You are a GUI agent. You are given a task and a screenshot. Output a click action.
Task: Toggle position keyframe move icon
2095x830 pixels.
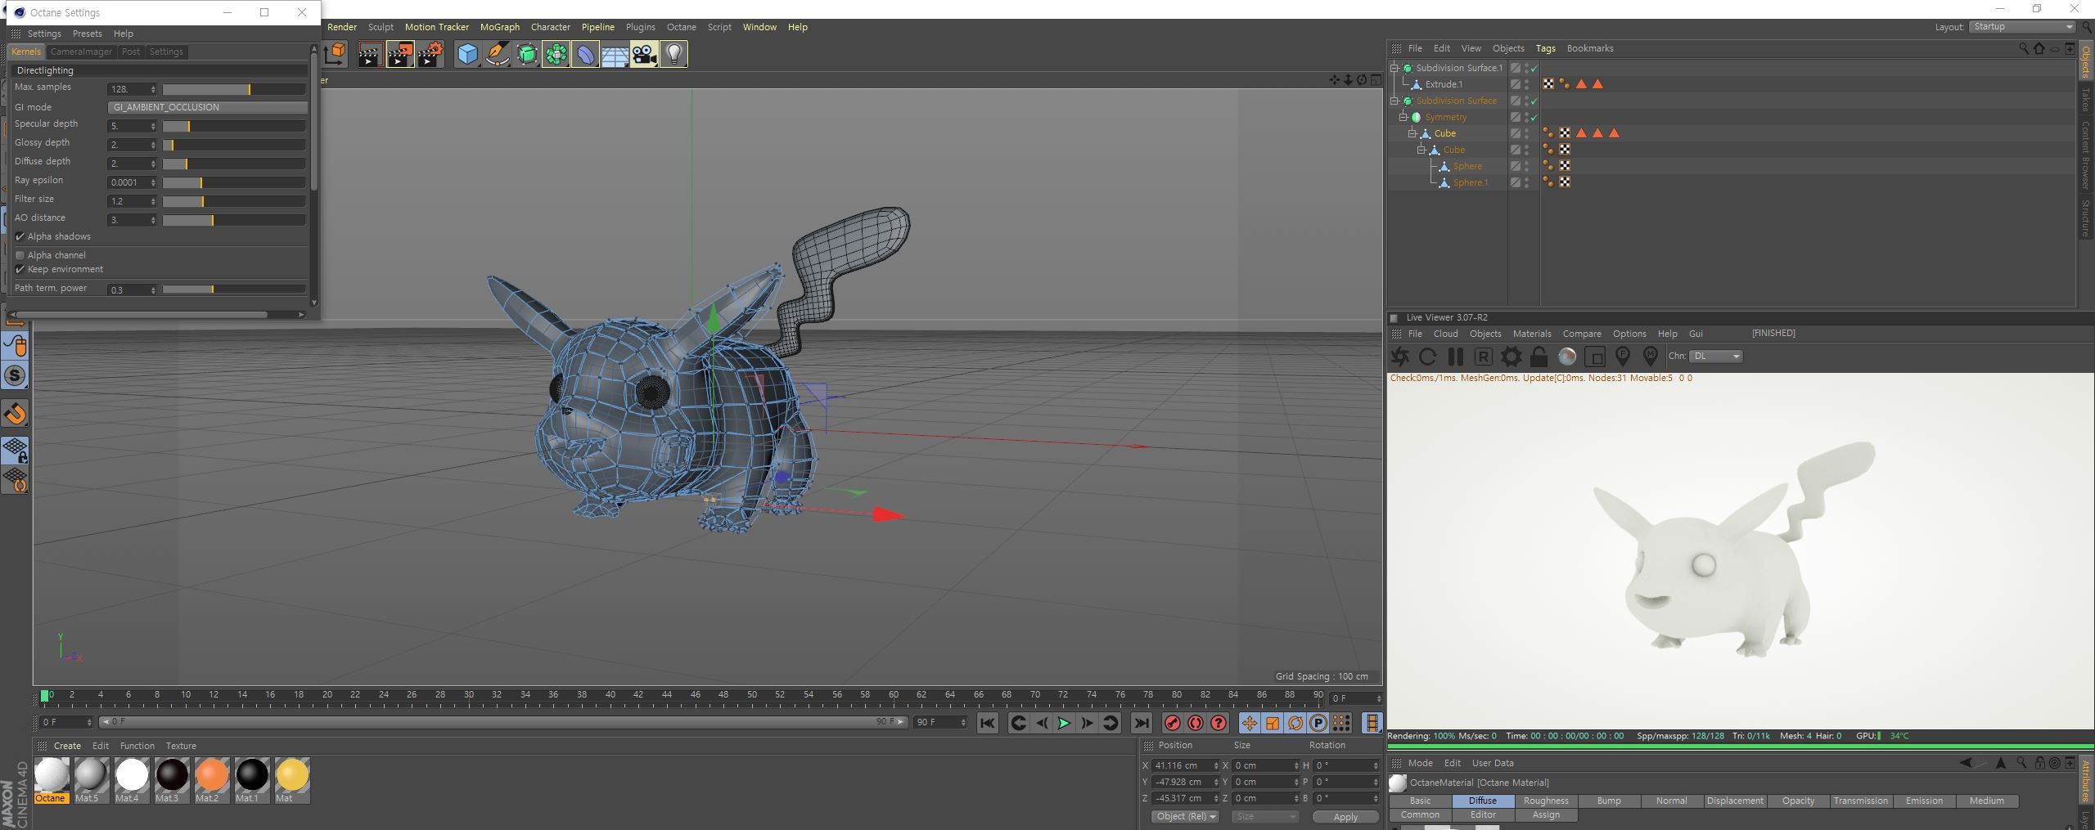click(1249, 723)
